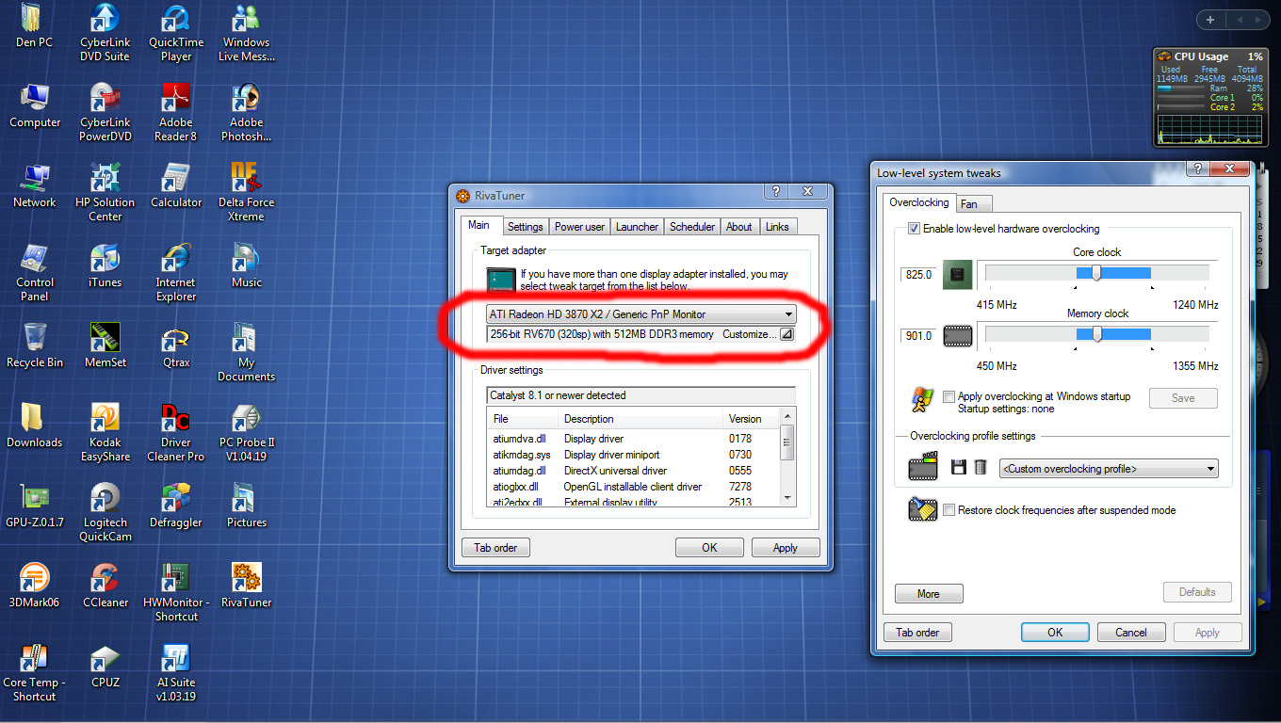
Task: Open Windows Live Messenger shortcut
Action: click(247, 33)
